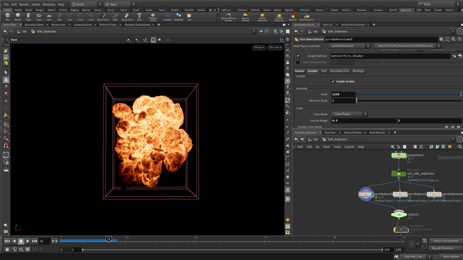Toggle the loop playback mode button

[21, 249]
